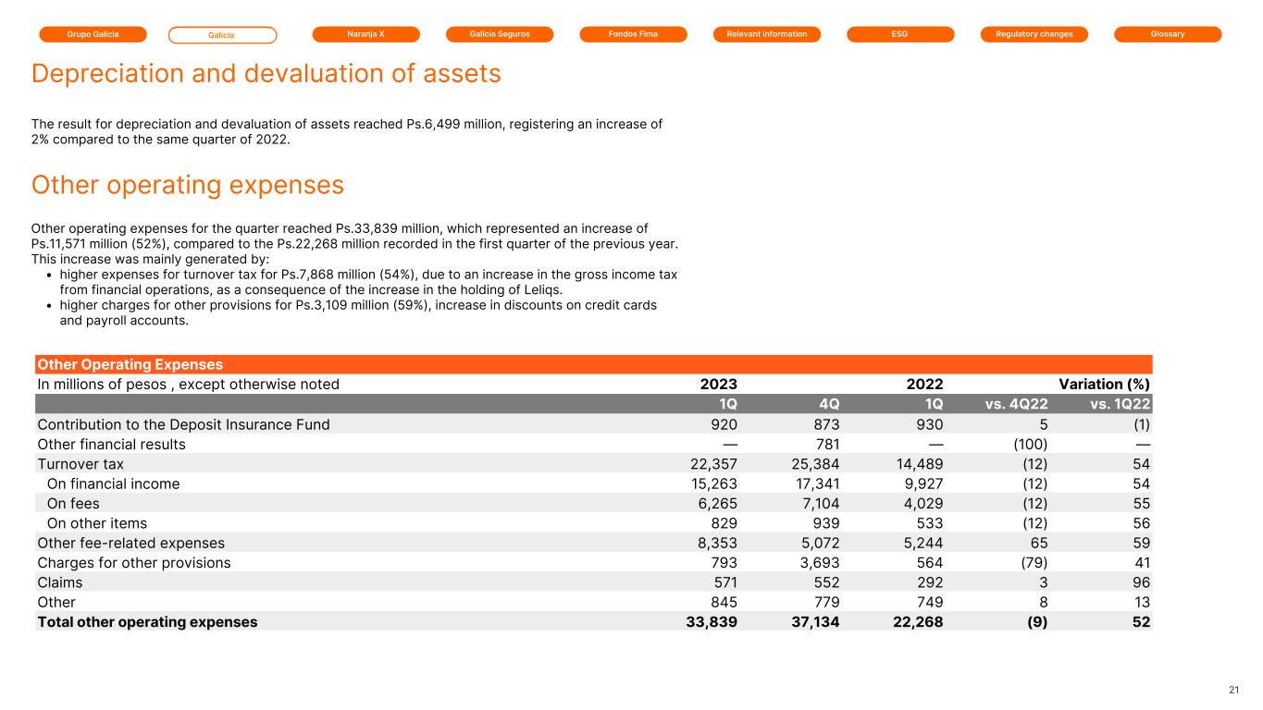
Task: Select the Total other operating expenses row
Action: (x=147, y=622)
